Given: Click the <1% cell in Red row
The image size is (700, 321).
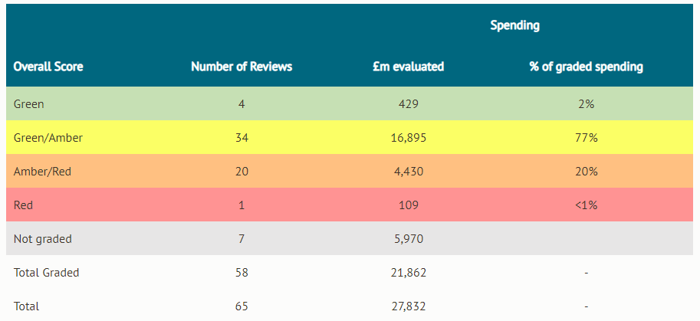Looking at the screenshot, I should click(587, 205).
